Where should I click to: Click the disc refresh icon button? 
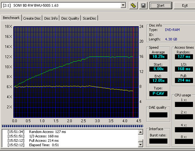[133, 6]
